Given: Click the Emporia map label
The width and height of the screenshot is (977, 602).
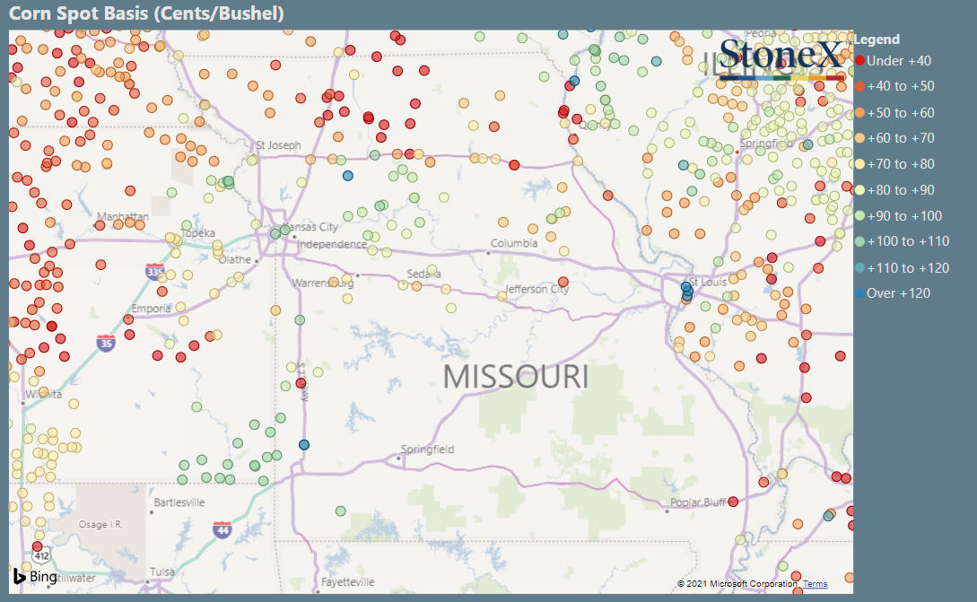Looking at the screenshot, I should coord(151,309).
